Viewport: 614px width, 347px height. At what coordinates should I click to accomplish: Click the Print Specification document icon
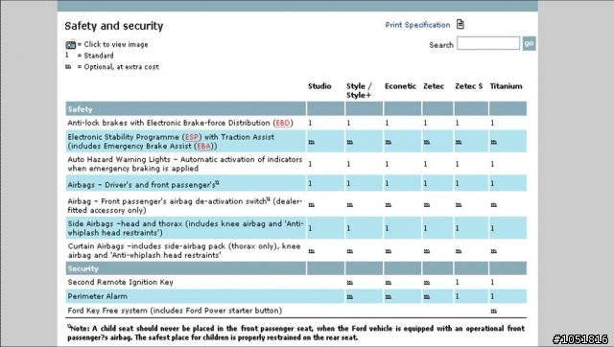tap(460, 24)
